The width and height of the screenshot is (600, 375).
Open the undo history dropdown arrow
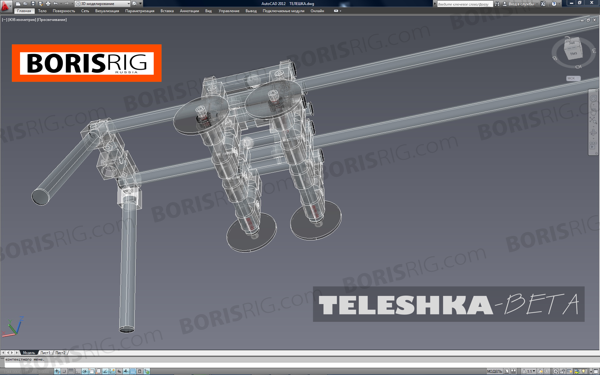coord(61,4)
